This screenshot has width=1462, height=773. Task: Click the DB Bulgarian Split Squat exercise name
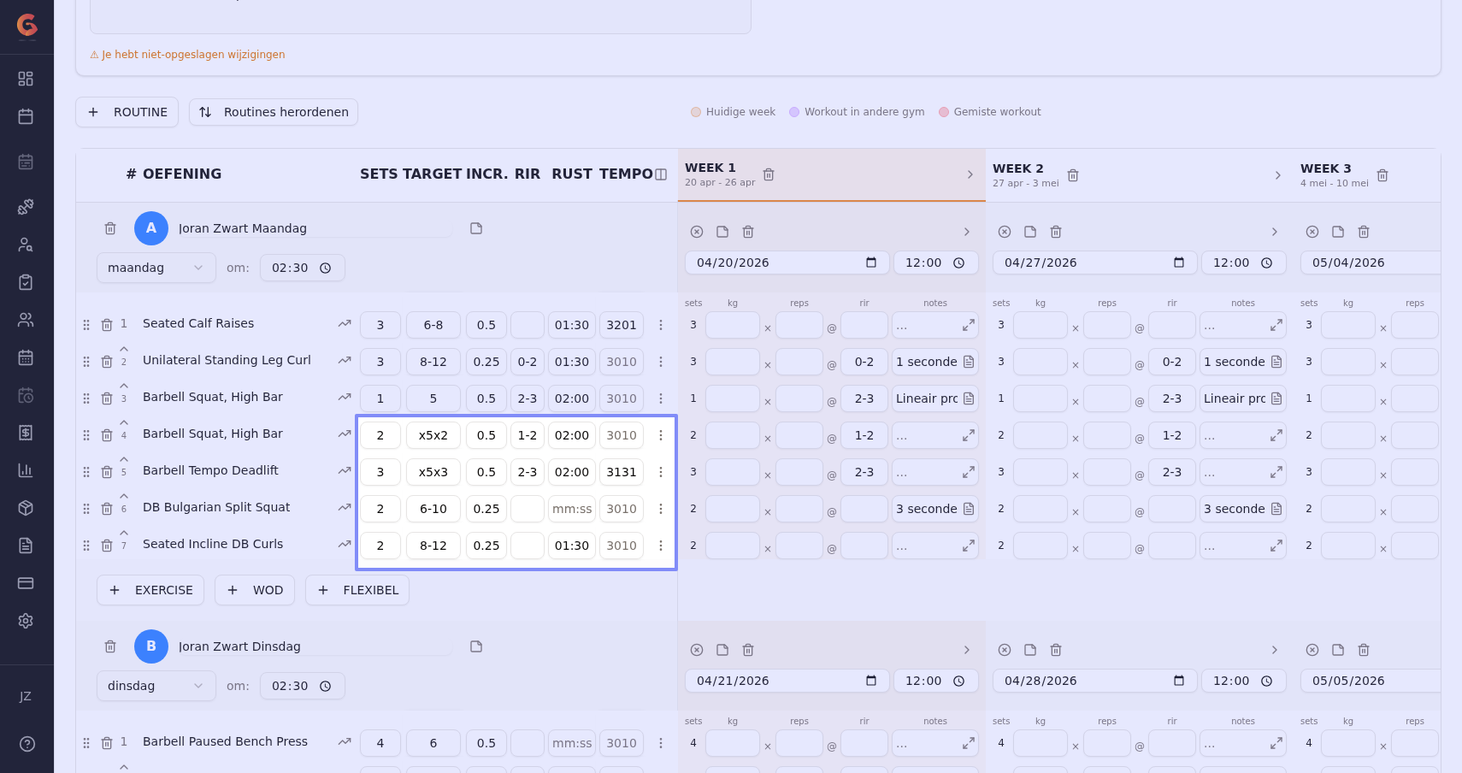pyautogui.click(x=216, y=507)
